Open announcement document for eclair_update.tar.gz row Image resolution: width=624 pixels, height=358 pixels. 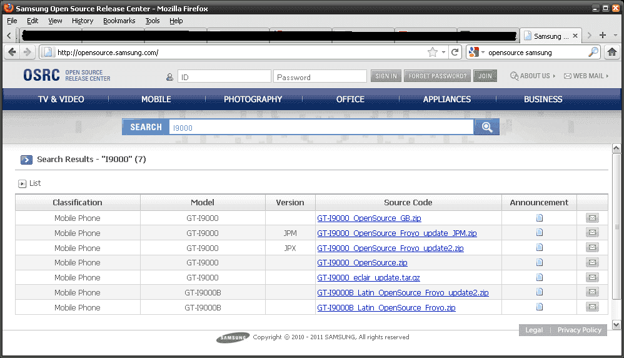539,277
